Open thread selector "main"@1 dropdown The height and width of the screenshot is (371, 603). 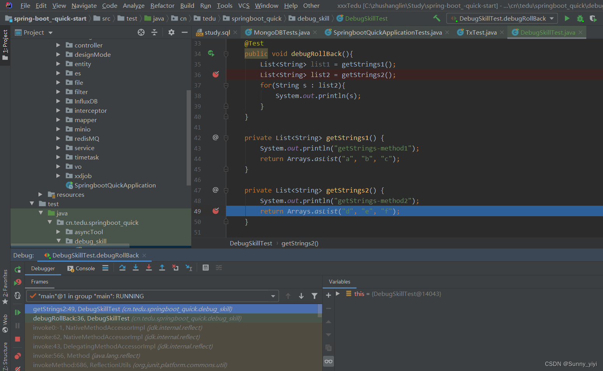152,296
